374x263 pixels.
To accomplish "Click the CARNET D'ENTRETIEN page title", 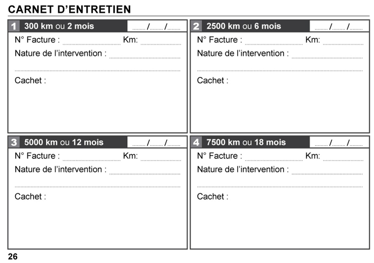I will click(69, 10).
